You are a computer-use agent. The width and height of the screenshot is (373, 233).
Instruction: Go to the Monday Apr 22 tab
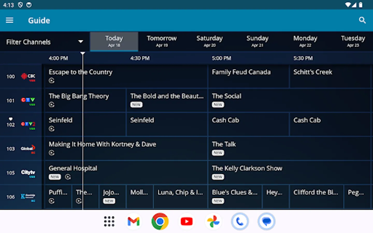pos(305,41)
